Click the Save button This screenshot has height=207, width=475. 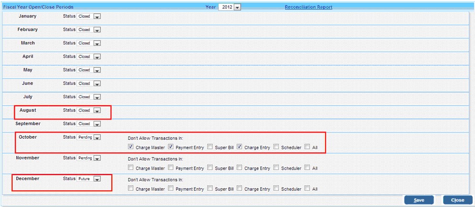pos(419,200)
